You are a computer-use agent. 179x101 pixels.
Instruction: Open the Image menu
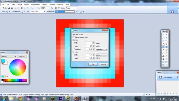20,4
